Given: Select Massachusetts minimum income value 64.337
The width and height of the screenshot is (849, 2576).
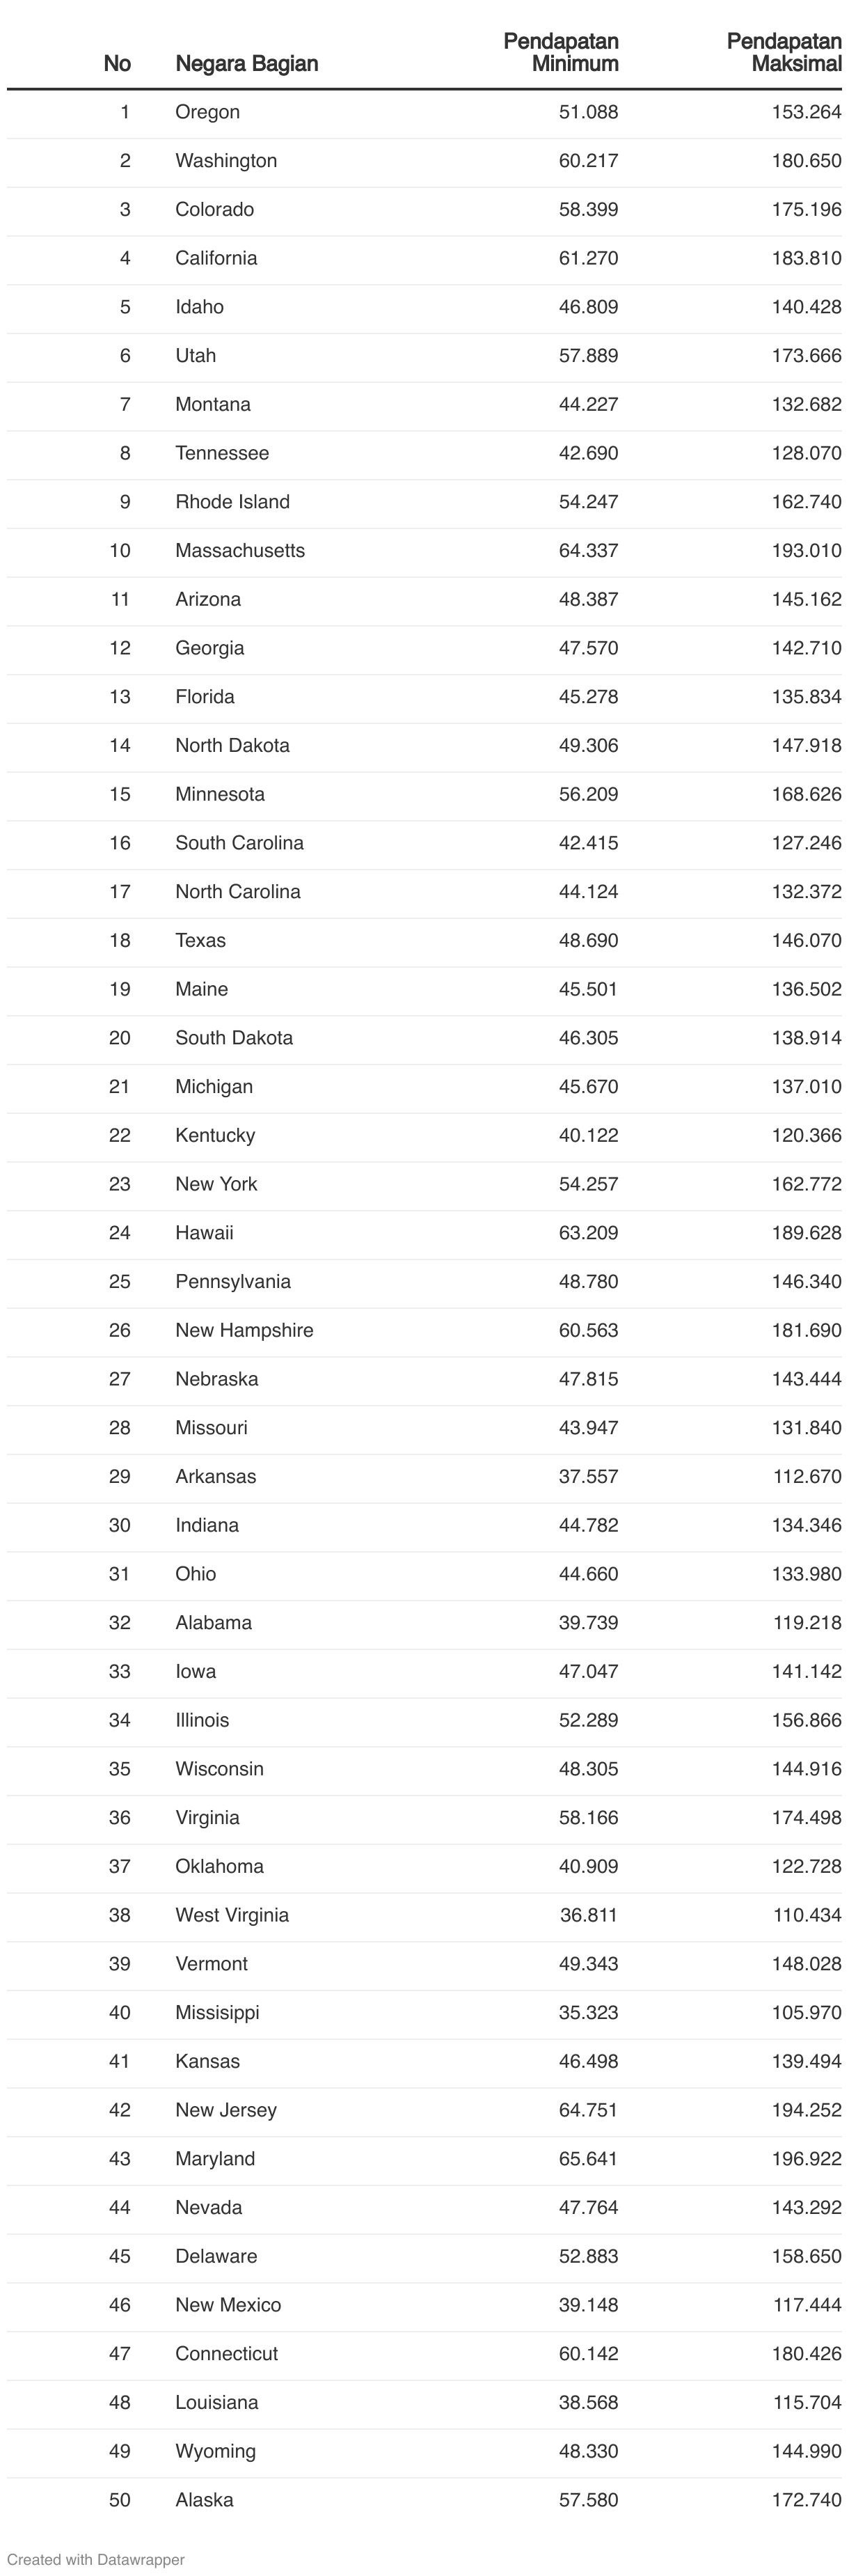Looking at the screenshot, I should [x=588, y=551].
